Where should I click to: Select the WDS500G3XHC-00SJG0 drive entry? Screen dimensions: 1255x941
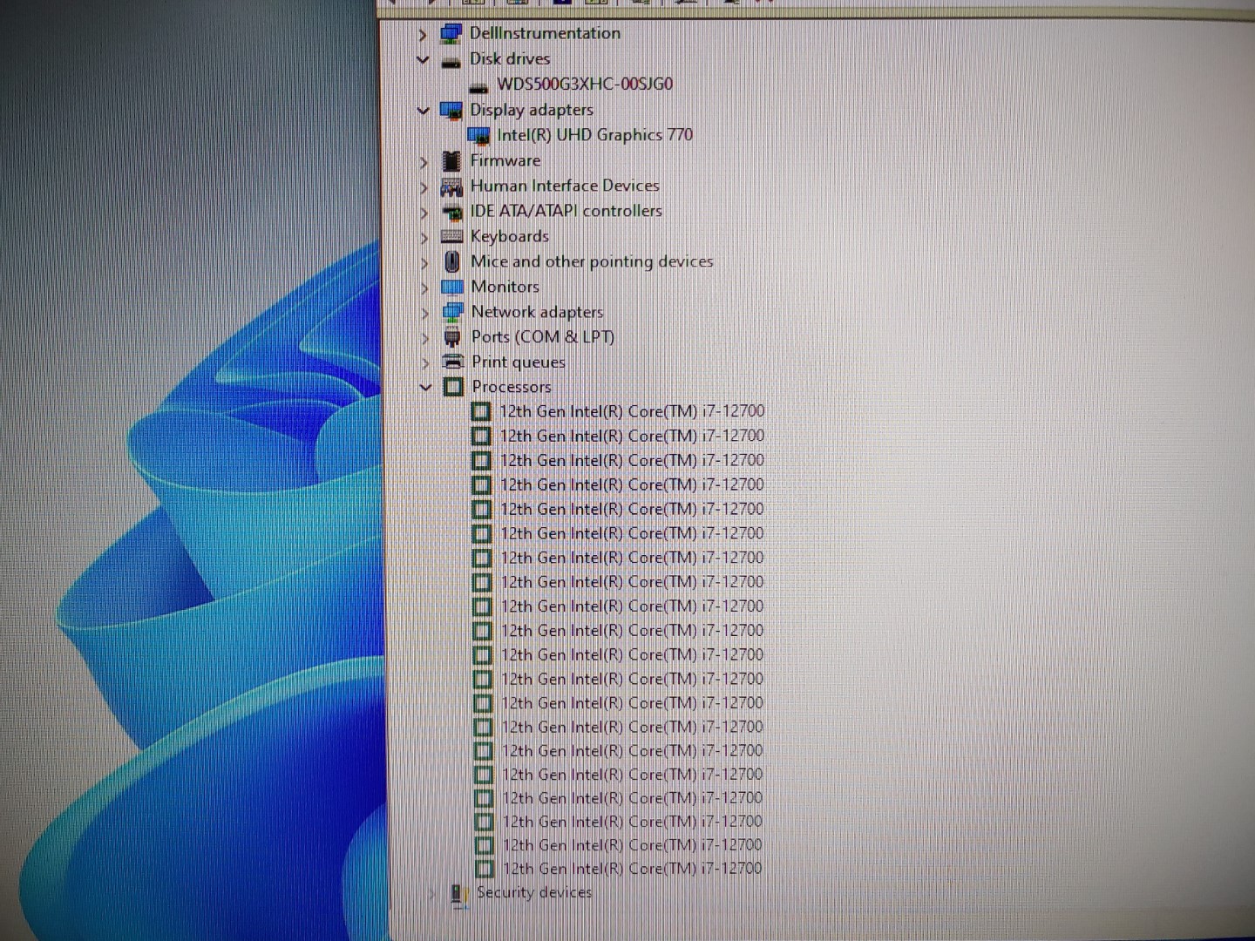click(x=585, y=84)
